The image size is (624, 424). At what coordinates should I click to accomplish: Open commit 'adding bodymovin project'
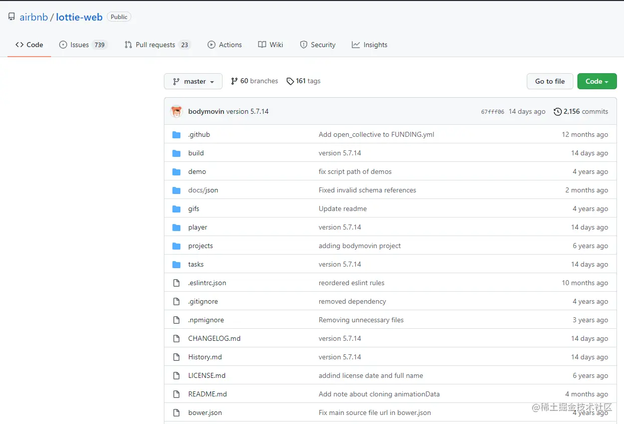coord(360,246)
